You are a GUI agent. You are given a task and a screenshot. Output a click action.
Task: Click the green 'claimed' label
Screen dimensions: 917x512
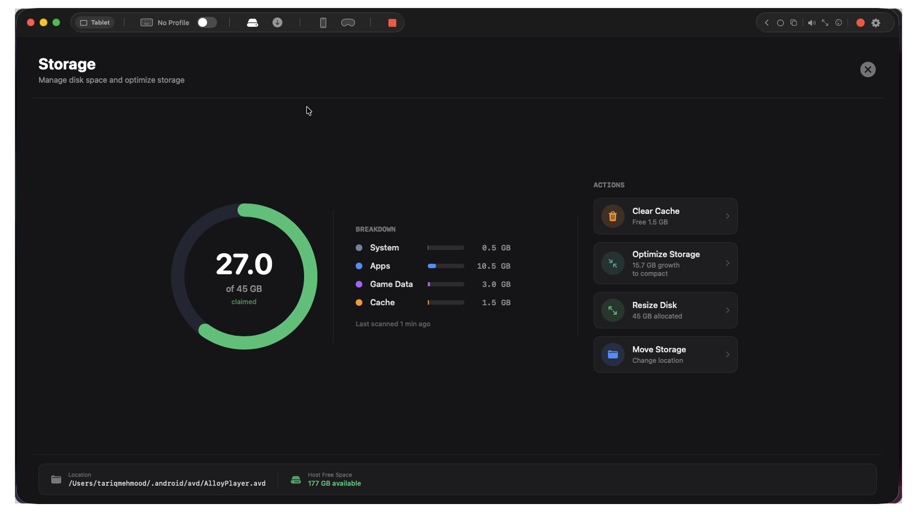(244, 302)
